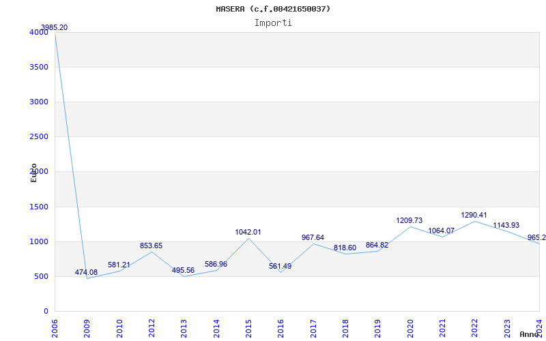Click the x-axis year 2018
The height and width of the screenshot is (341, 546).
click(345, 328)
